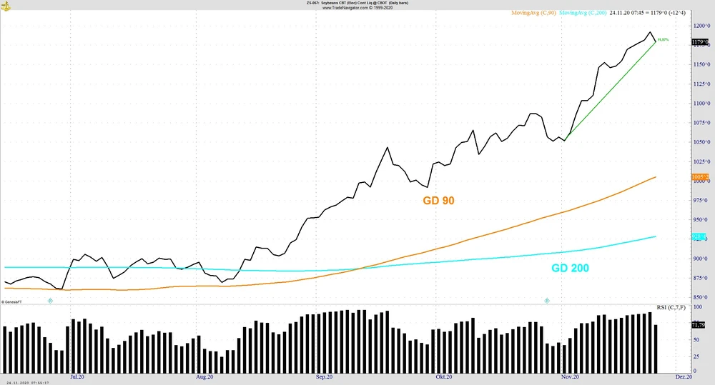Click the Nov.20 date label on time axis

570,376
